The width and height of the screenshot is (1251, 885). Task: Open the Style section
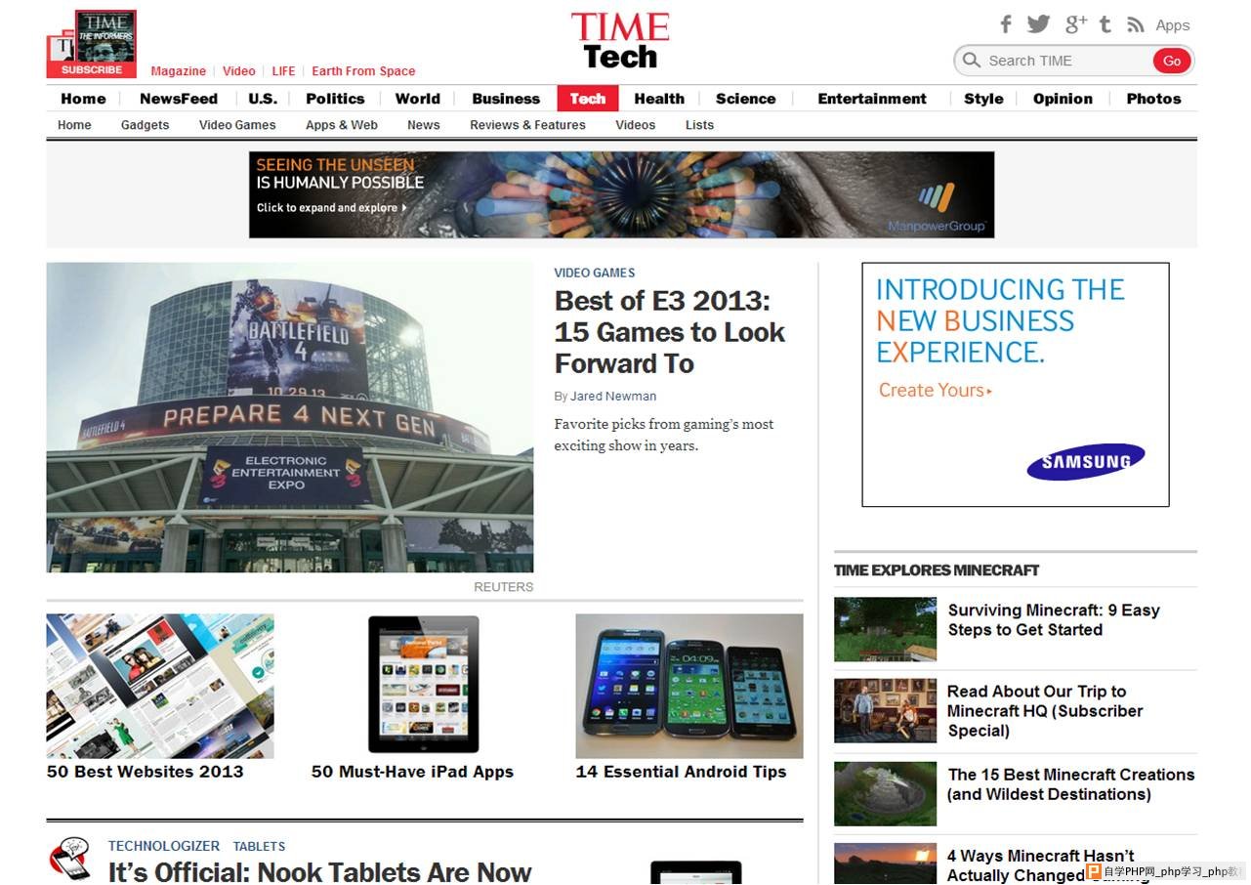pyautogui.click(x=983, y=99)
